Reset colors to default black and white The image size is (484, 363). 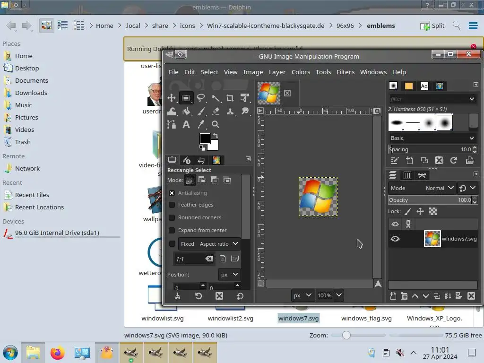(x=202, y=148)
